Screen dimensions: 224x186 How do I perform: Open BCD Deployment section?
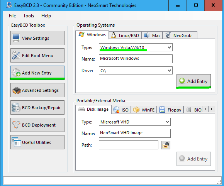[37, 125]
